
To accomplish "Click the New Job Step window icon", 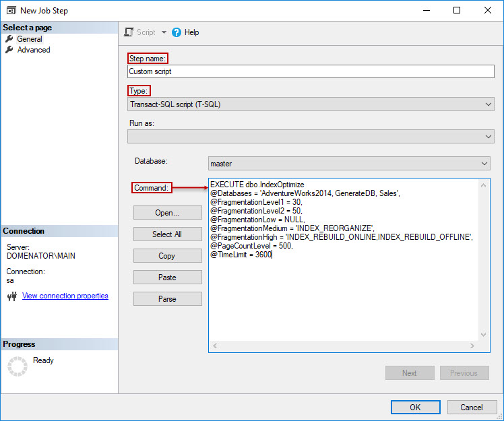I will (x=11, y=11).
